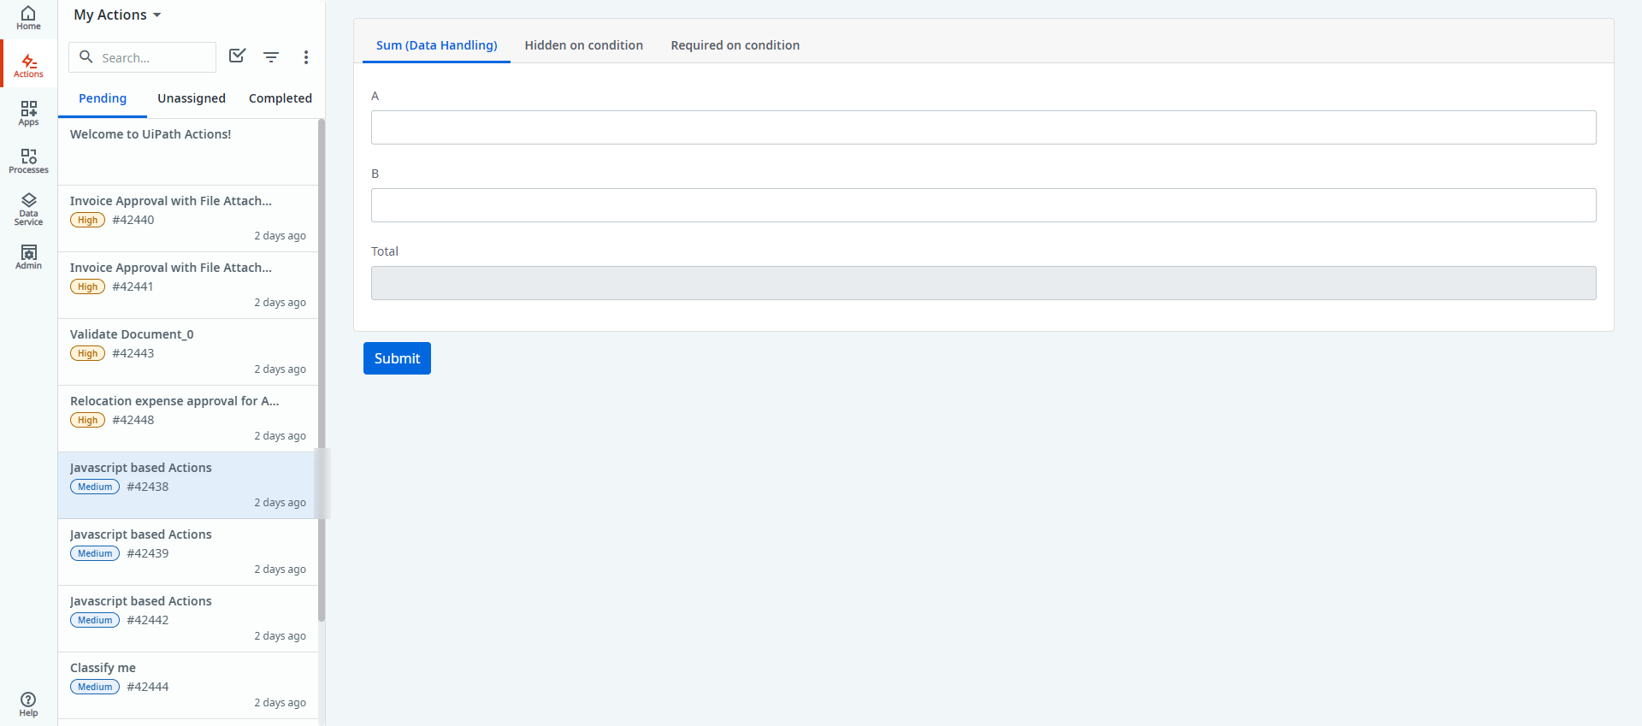Open Data Service from sidebar
Image resolution: width=1642 pixels, height=726 pixels.
tap(28, 209)
